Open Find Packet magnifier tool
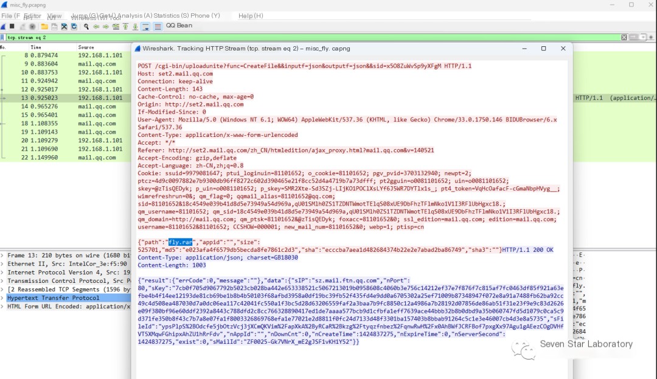657x379 pixels. point(86,26)
